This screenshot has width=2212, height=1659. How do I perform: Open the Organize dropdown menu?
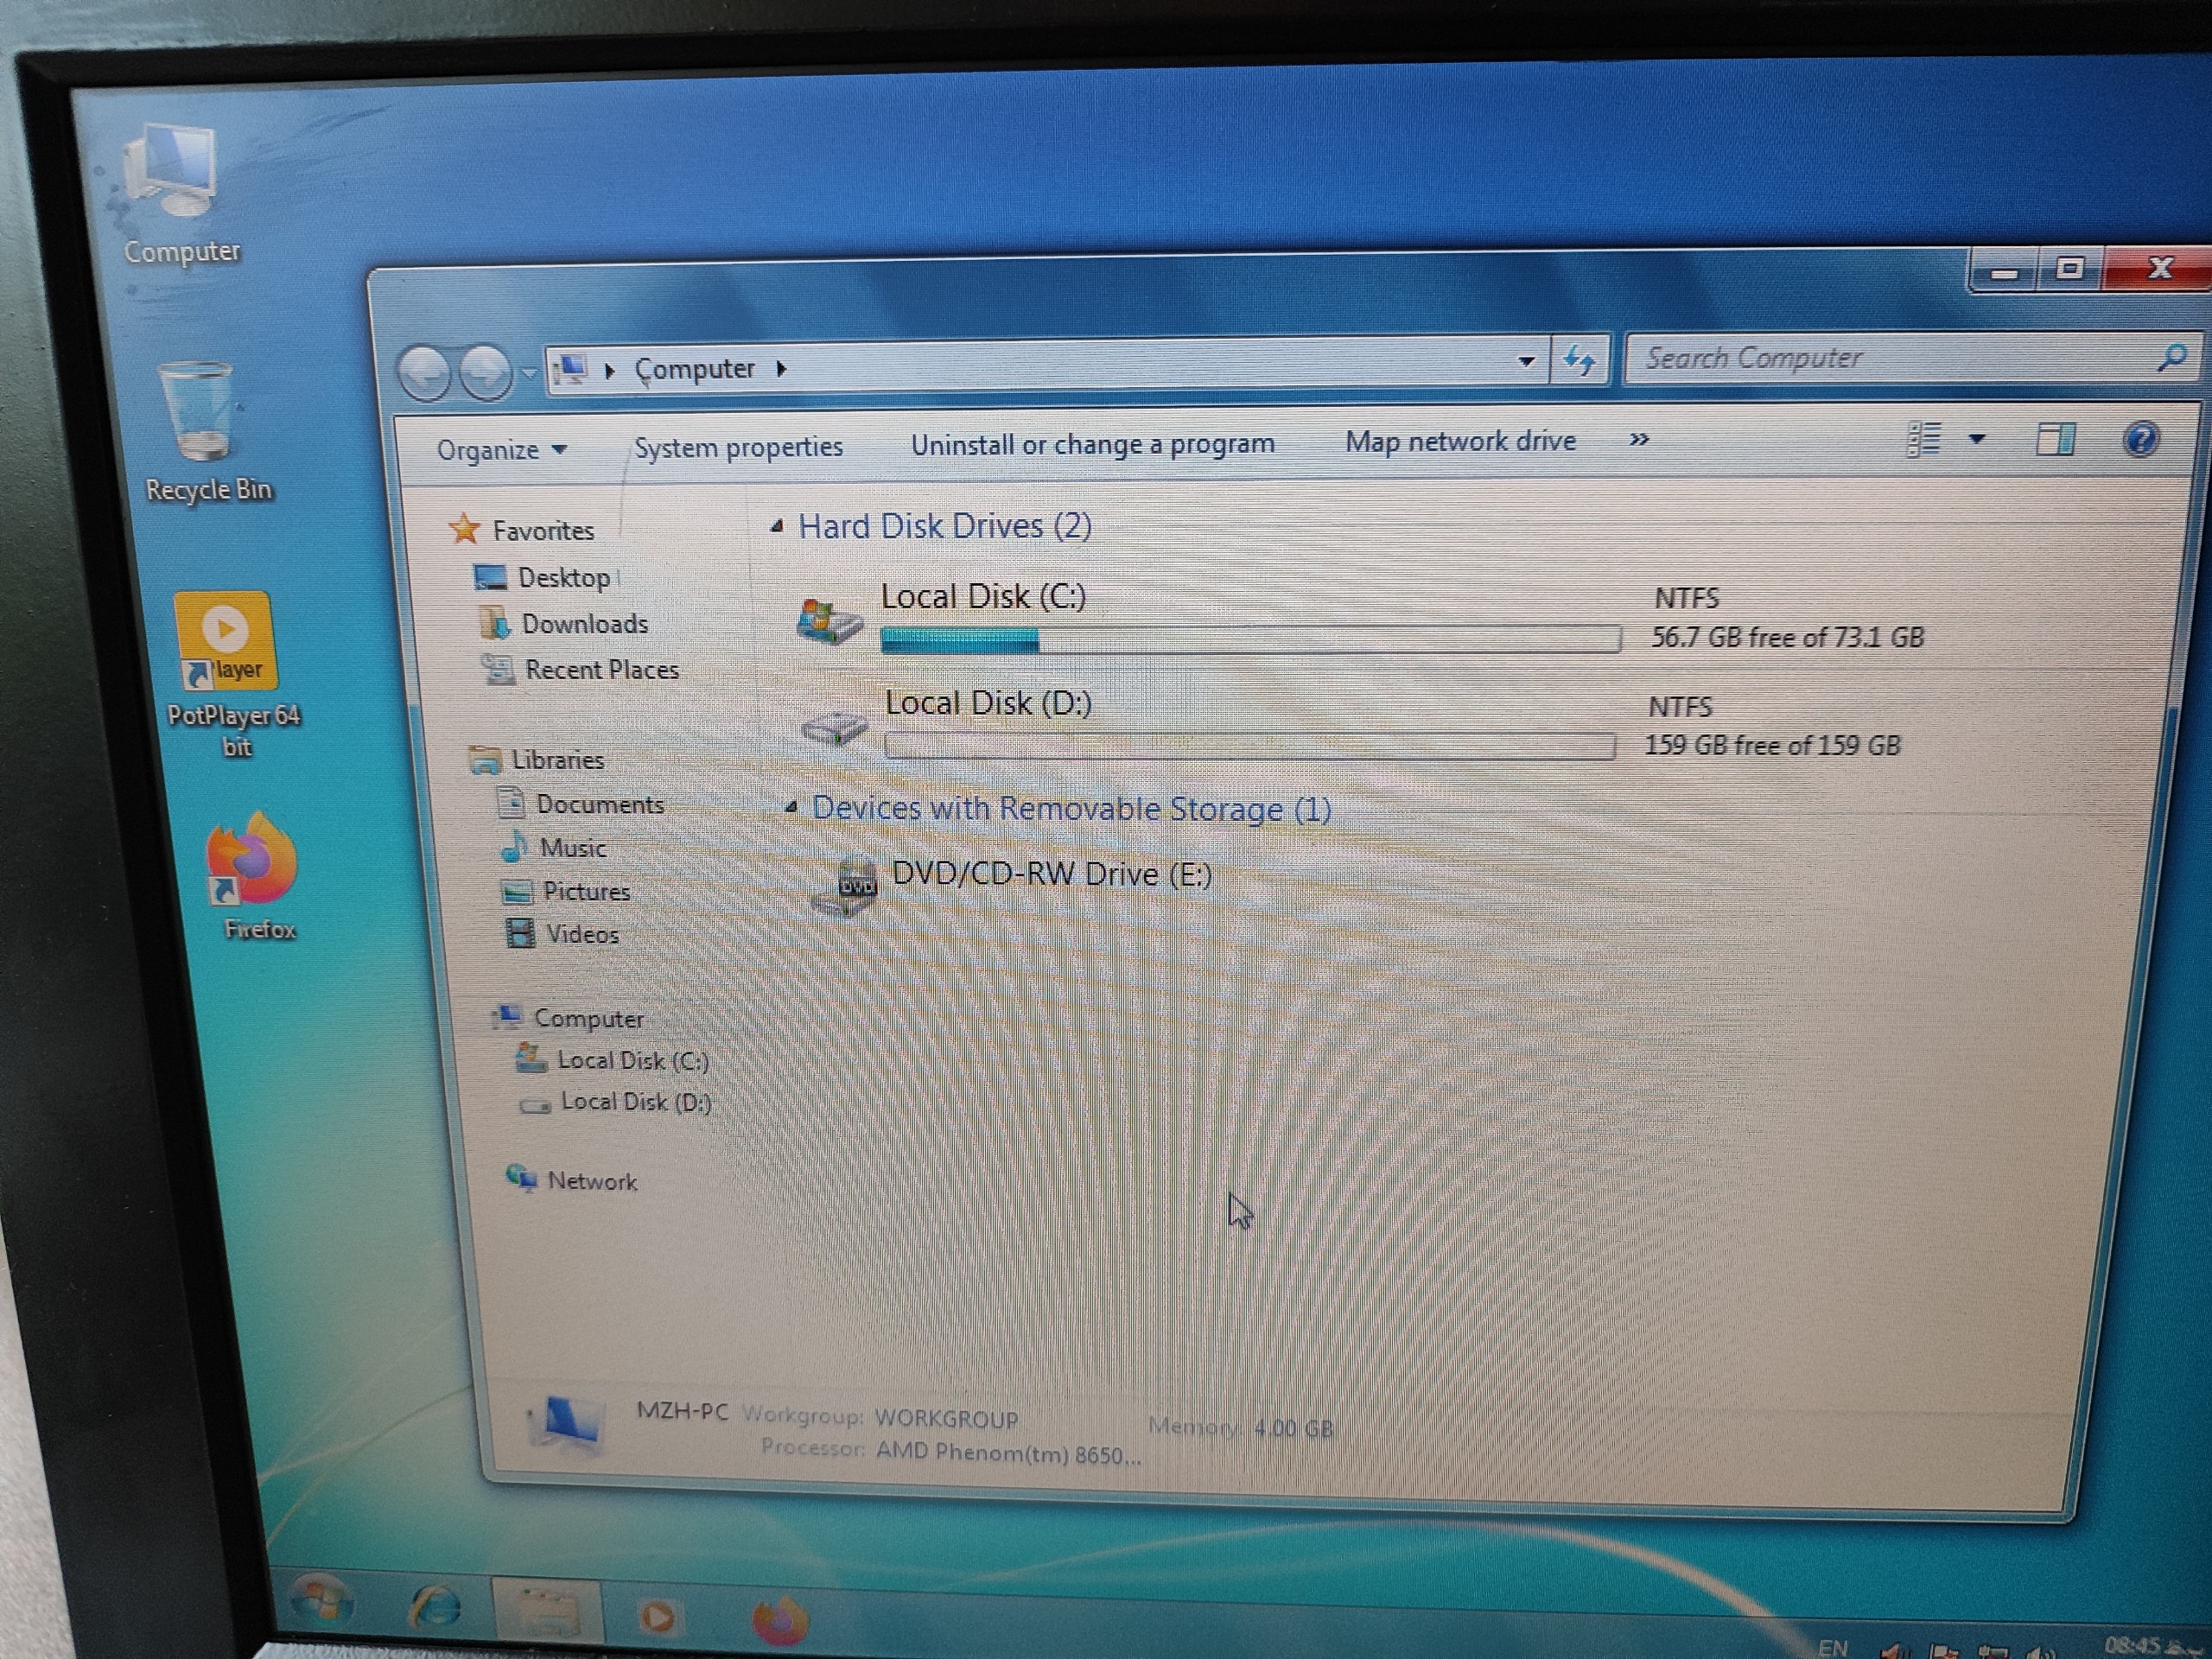pos(501,450)
